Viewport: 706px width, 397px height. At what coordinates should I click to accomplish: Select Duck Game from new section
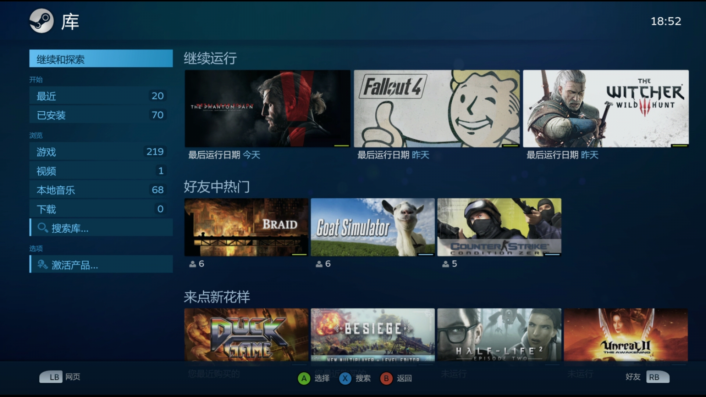[246, 337]
